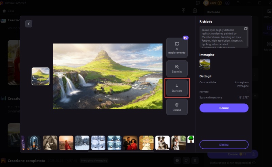Click the outlined Elimina button
Viewport: 272px width, 167px height.
click(224, 145)
